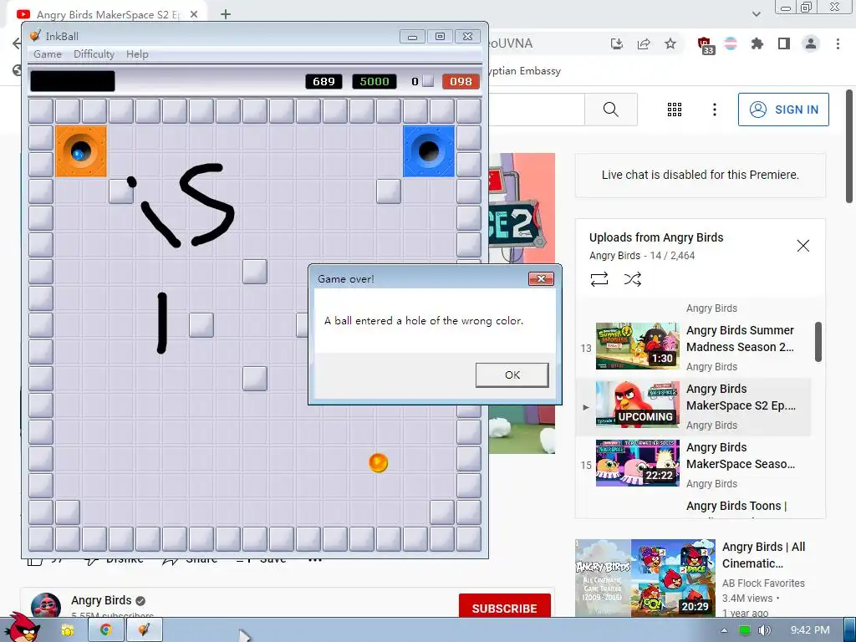
Task: Open All Cinematic video thumbnail
Action: (x=645, y=578)
